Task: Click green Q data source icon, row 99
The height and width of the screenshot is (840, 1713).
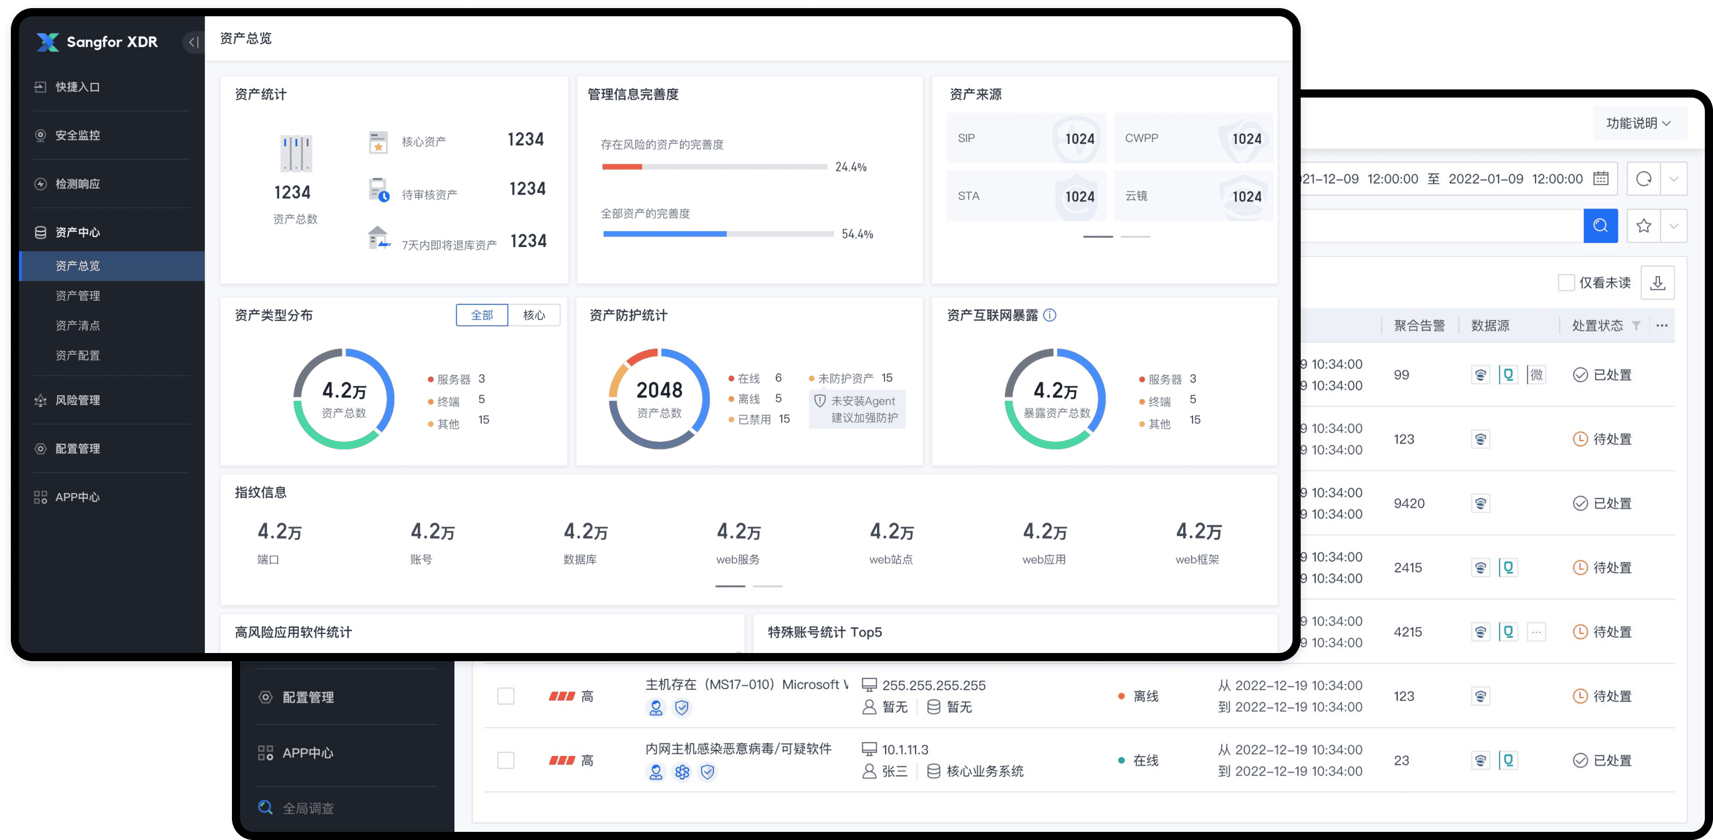Action: coord(1508,374)
